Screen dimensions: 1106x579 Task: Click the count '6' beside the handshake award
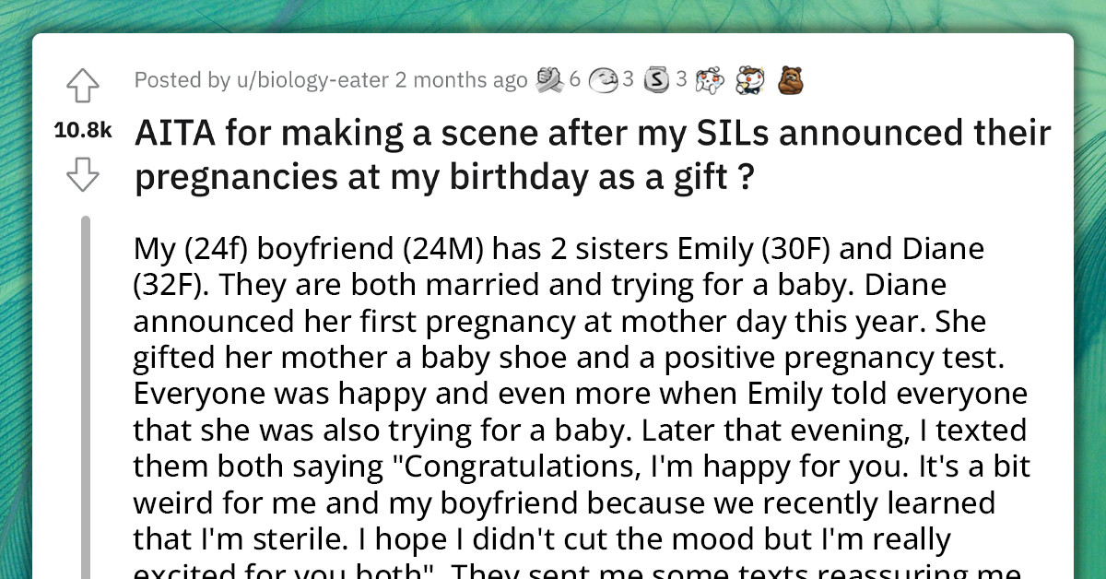coord(575,78)
